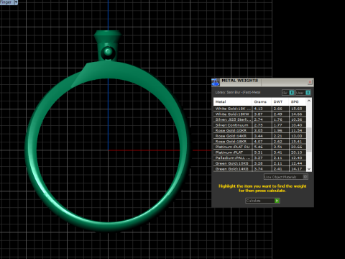Click the 10.40 SPG value
Screen dimensions: 345x259
pos(296,125)
